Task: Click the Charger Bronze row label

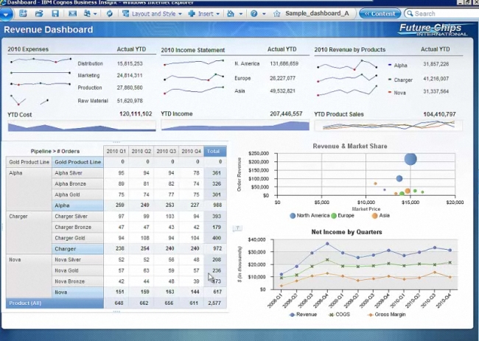Action: [77, 227]
